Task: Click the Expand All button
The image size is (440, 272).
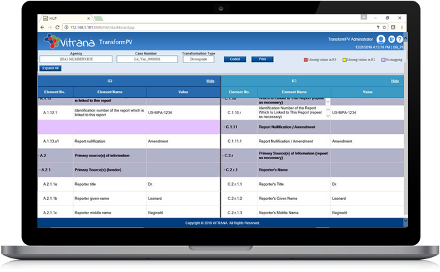Action: pos(50,69)
